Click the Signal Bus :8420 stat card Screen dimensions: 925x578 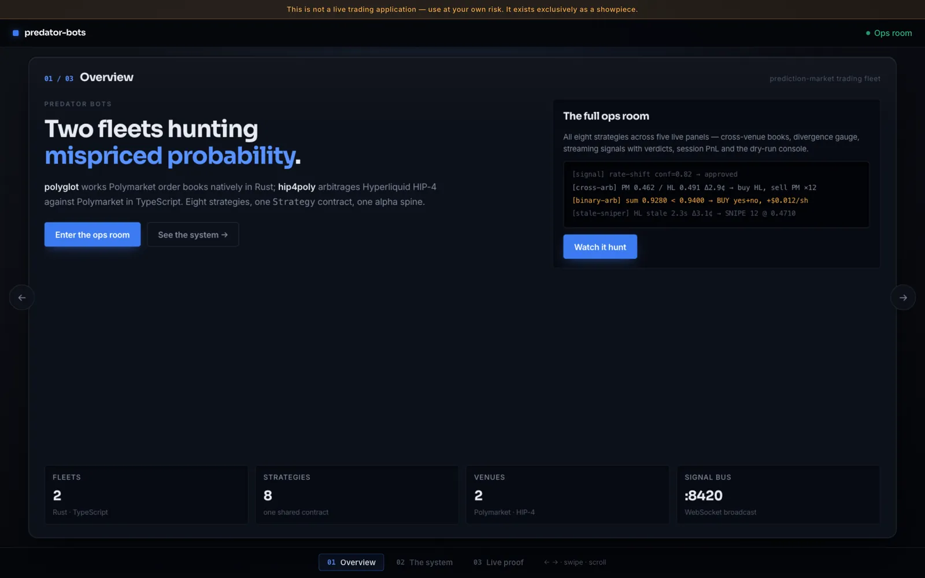tap(778, 495)
